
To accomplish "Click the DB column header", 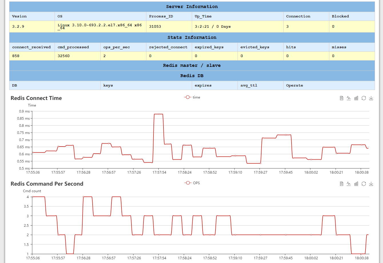I will (55, 85).
